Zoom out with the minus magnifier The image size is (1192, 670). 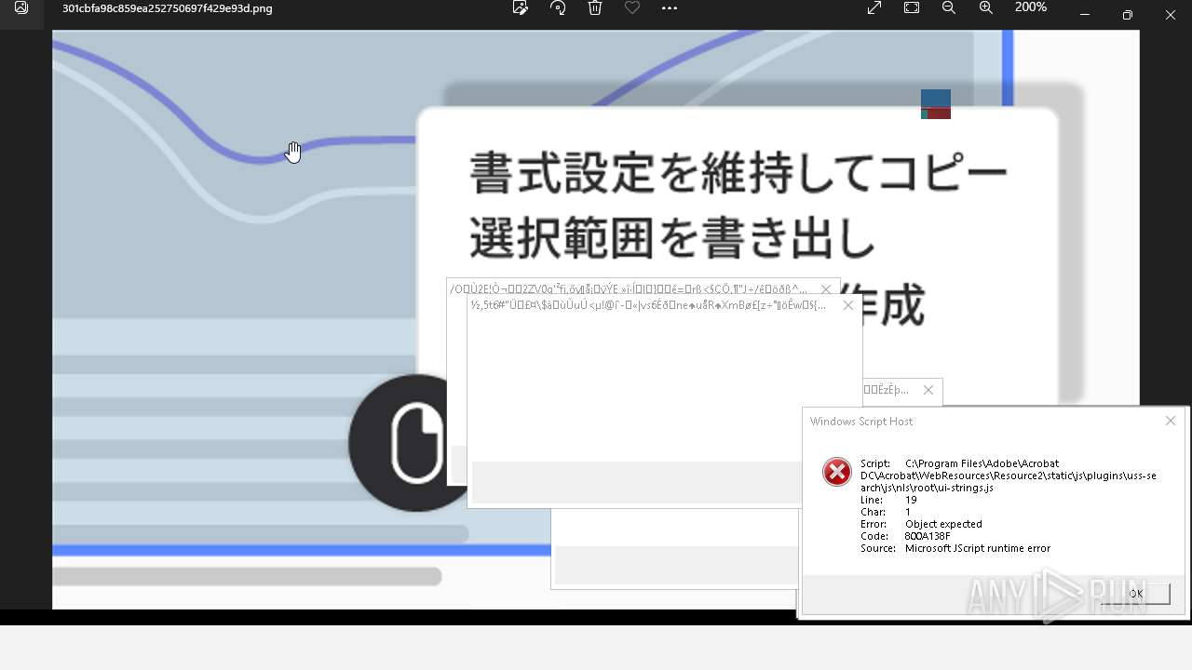(x=949, y=8)
